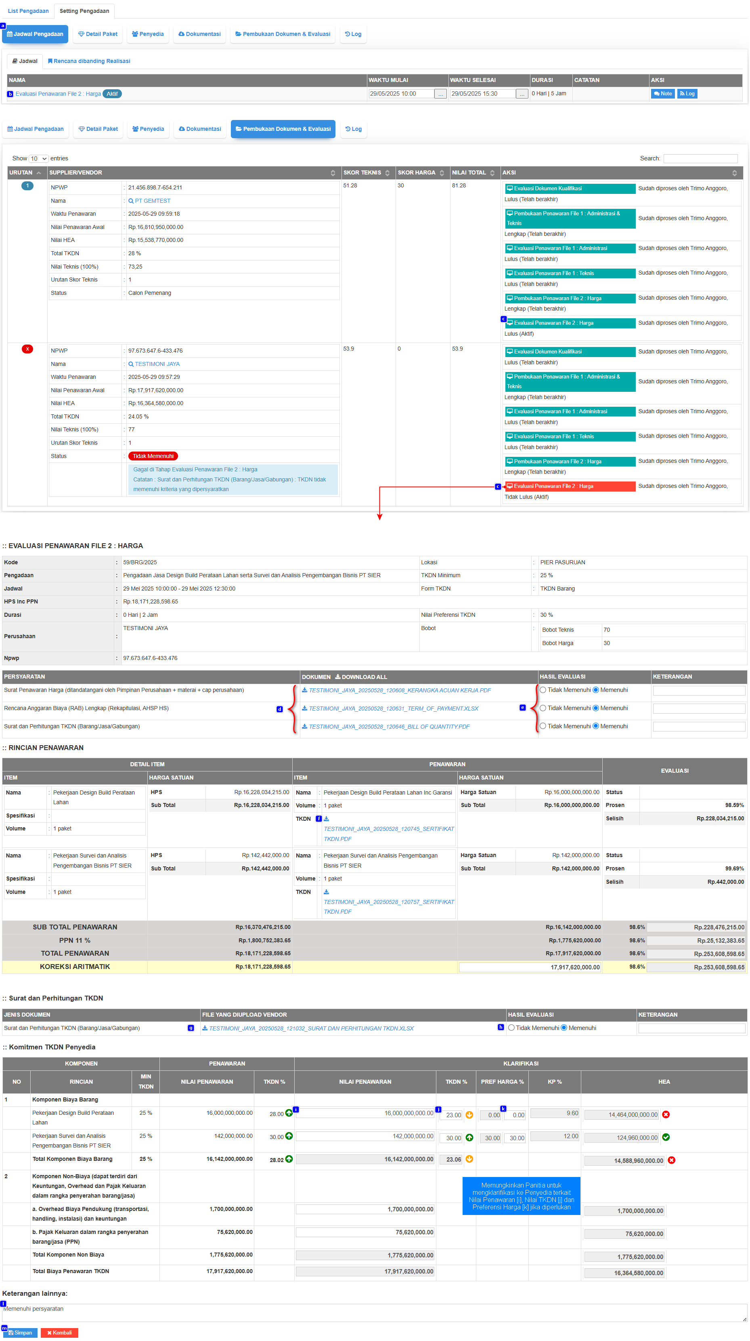Select Tidak Memenuhi for Surat Penawaran Harga
This screenshot has width=750, height=1341.
543,690
